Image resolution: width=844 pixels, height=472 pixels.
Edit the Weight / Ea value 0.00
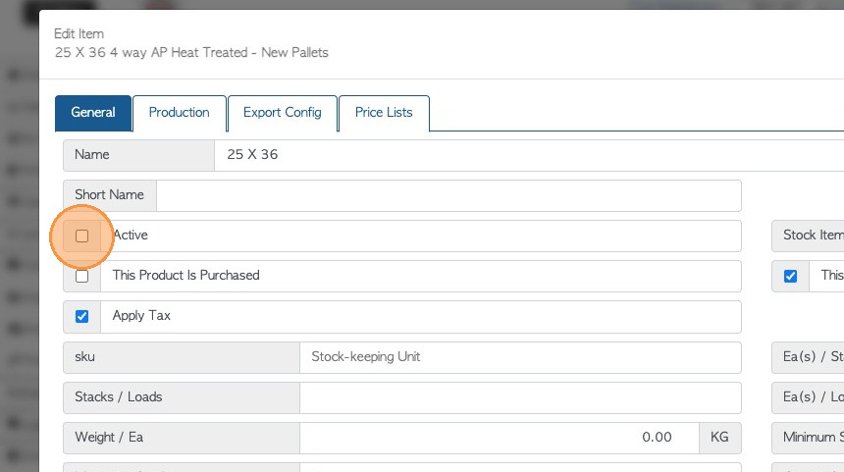[x=499, y=438]
